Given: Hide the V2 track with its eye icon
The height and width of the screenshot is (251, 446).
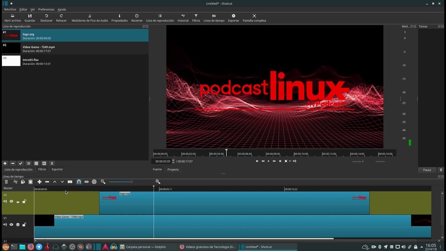Looking at the screenshot, I should pos(11,201).
